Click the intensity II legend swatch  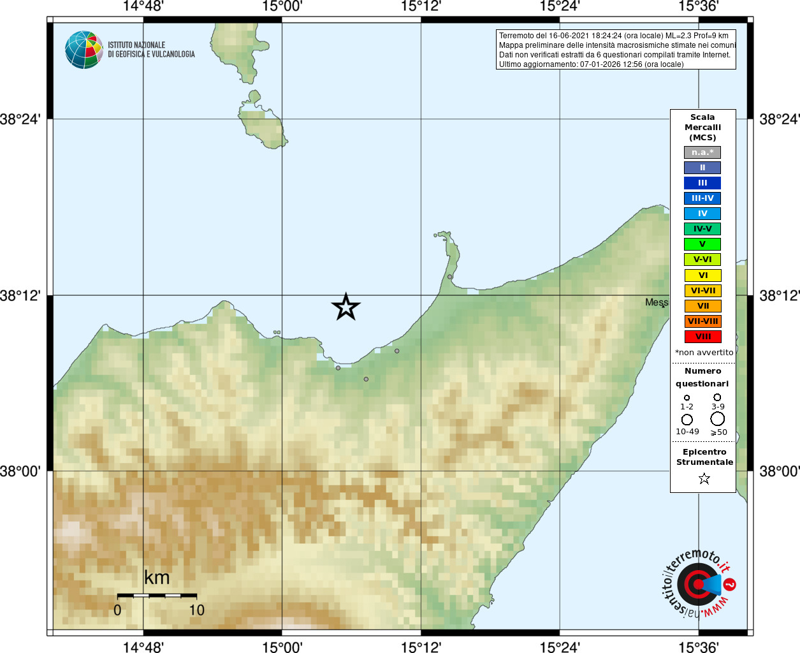[x=702, y=168]
